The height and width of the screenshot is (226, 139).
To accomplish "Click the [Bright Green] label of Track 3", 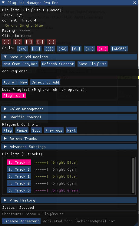I will pyautogui.click(x=65, y=190).
